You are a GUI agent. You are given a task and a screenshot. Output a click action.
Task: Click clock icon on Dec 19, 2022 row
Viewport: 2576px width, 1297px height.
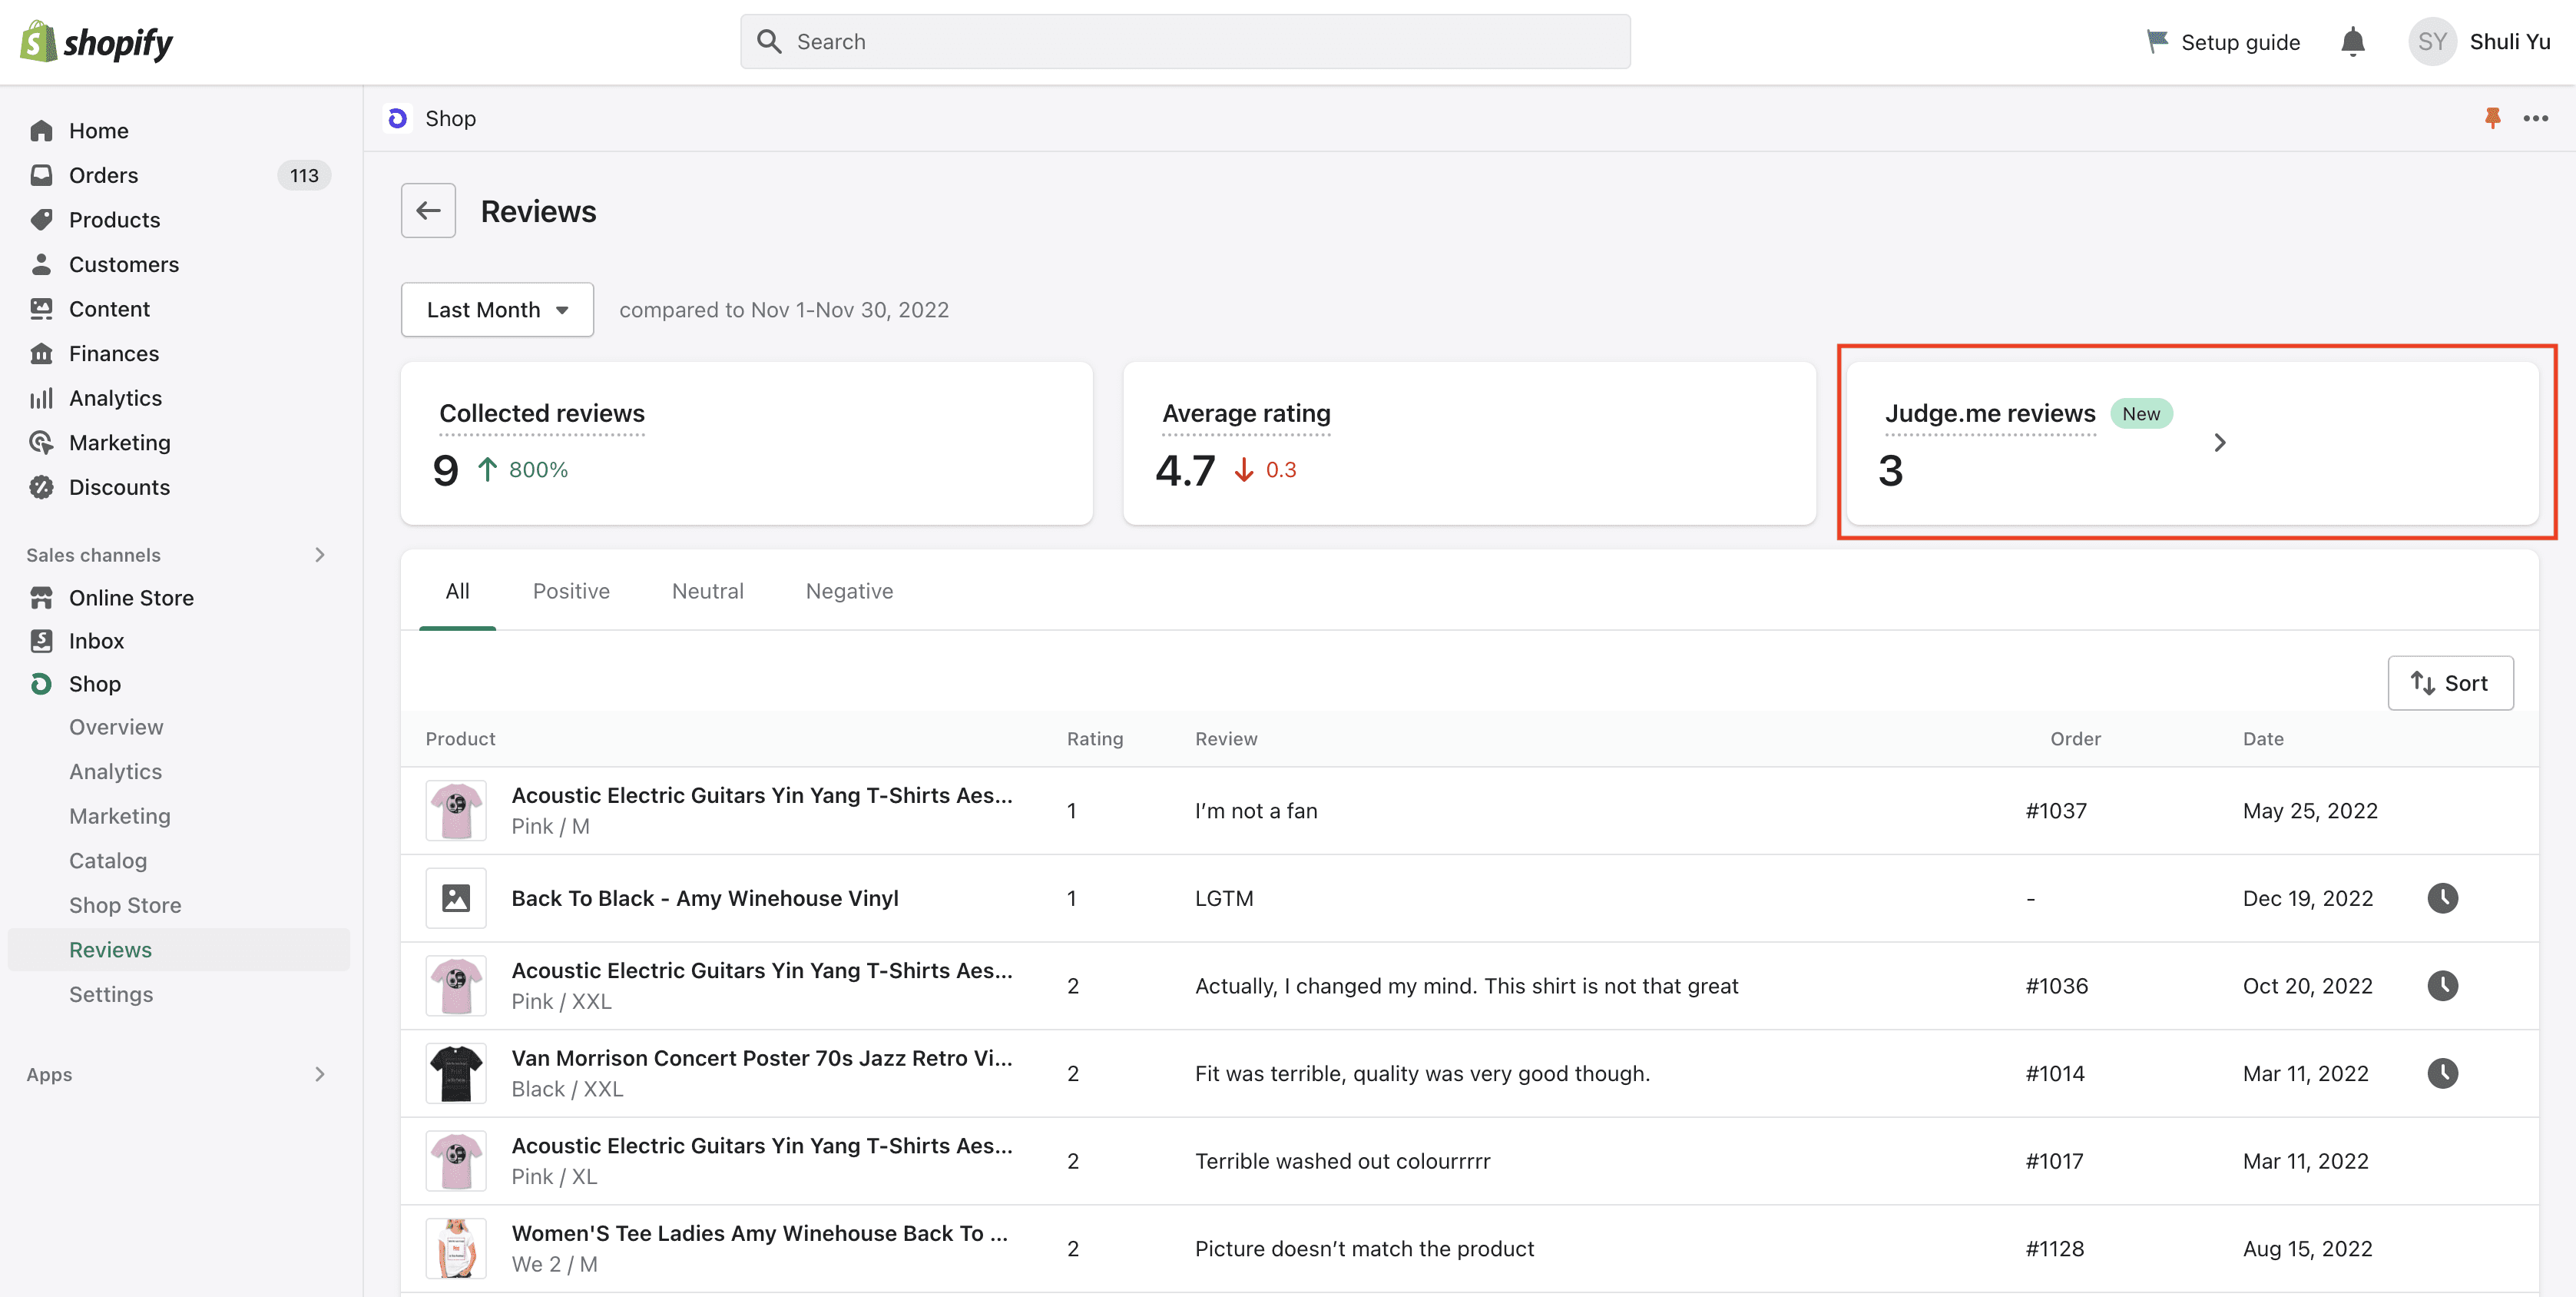click(2442, 897)
